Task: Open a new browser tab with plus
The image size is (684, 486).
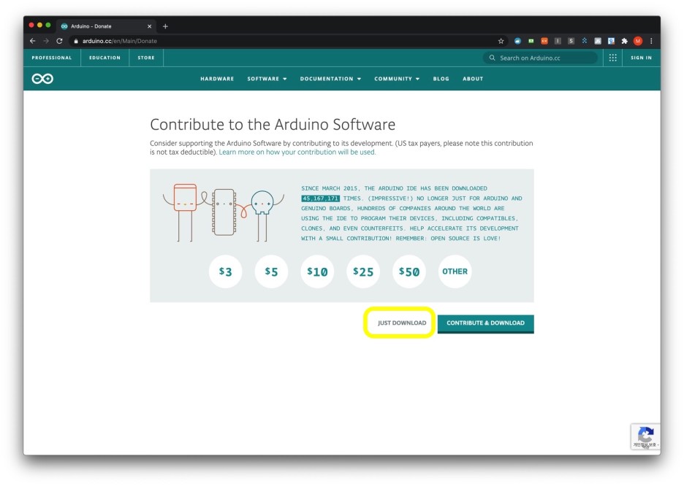Action: pos(165,26)
